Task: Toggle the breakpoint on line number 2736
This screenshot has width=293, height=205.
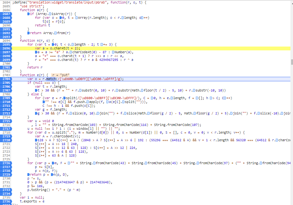Action: pos(6,201)
